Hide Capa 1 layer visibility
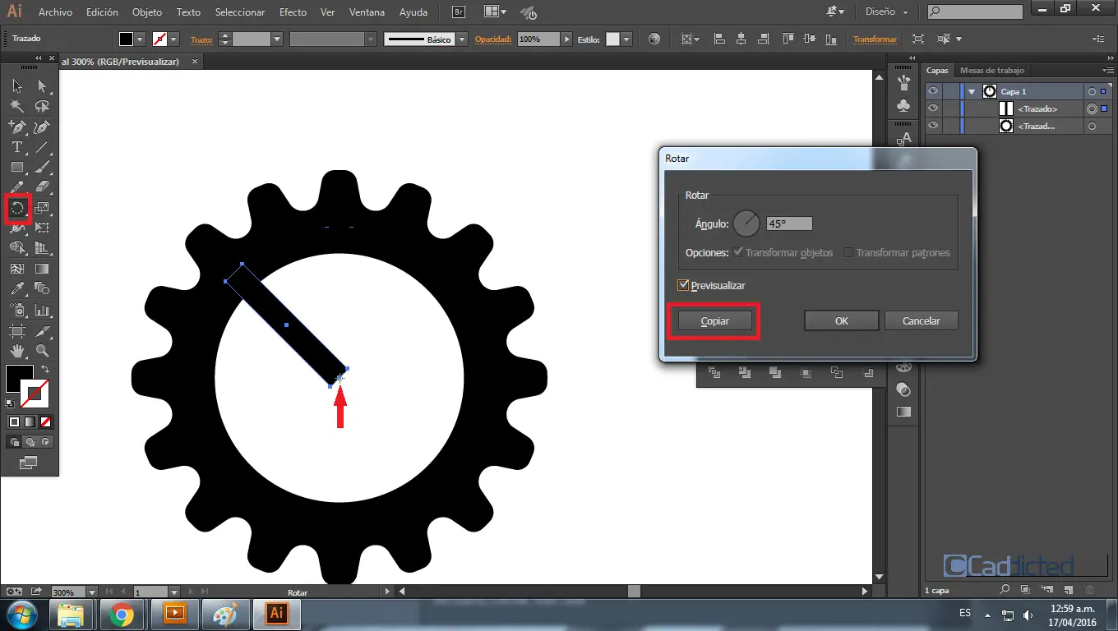Screen dimensions: 1118x631 coord(933,91)
